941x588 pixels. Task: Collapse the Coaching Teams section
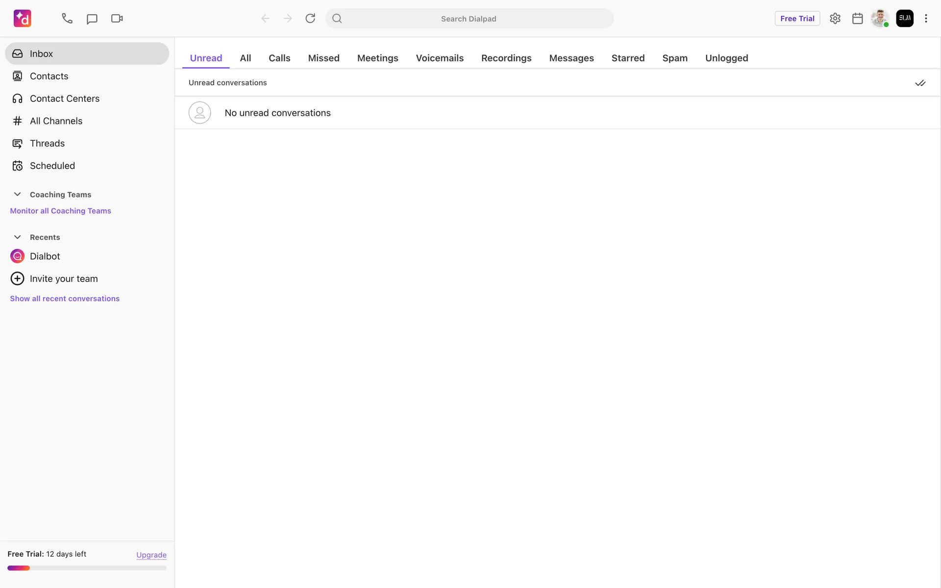pyautogui.click(x=18, y=195)
